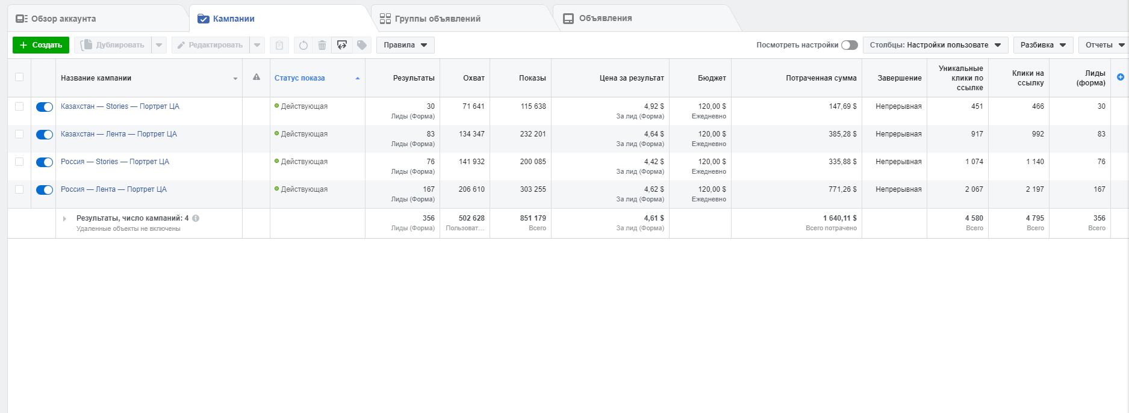This screenshot has width=1129, height=413.
Task: Check the select-all campaigns header checkbox
Action: tap(19, 77)
